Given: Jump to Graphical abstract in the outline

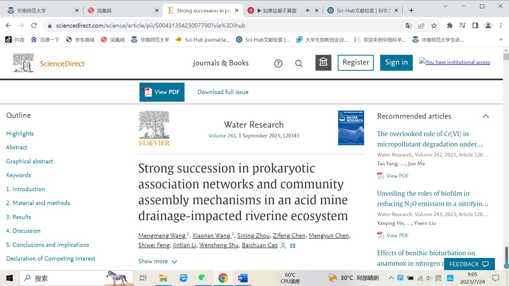Looking at the screenshot, I should 30,161.
